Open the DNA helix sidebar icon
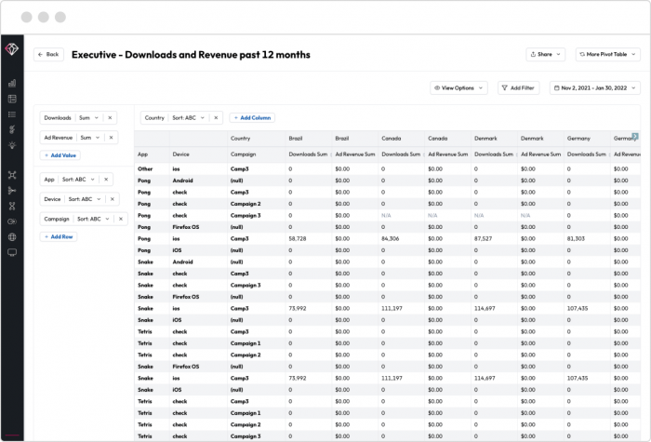This screenshot has width=651, height=442. [x=12, y=206]
